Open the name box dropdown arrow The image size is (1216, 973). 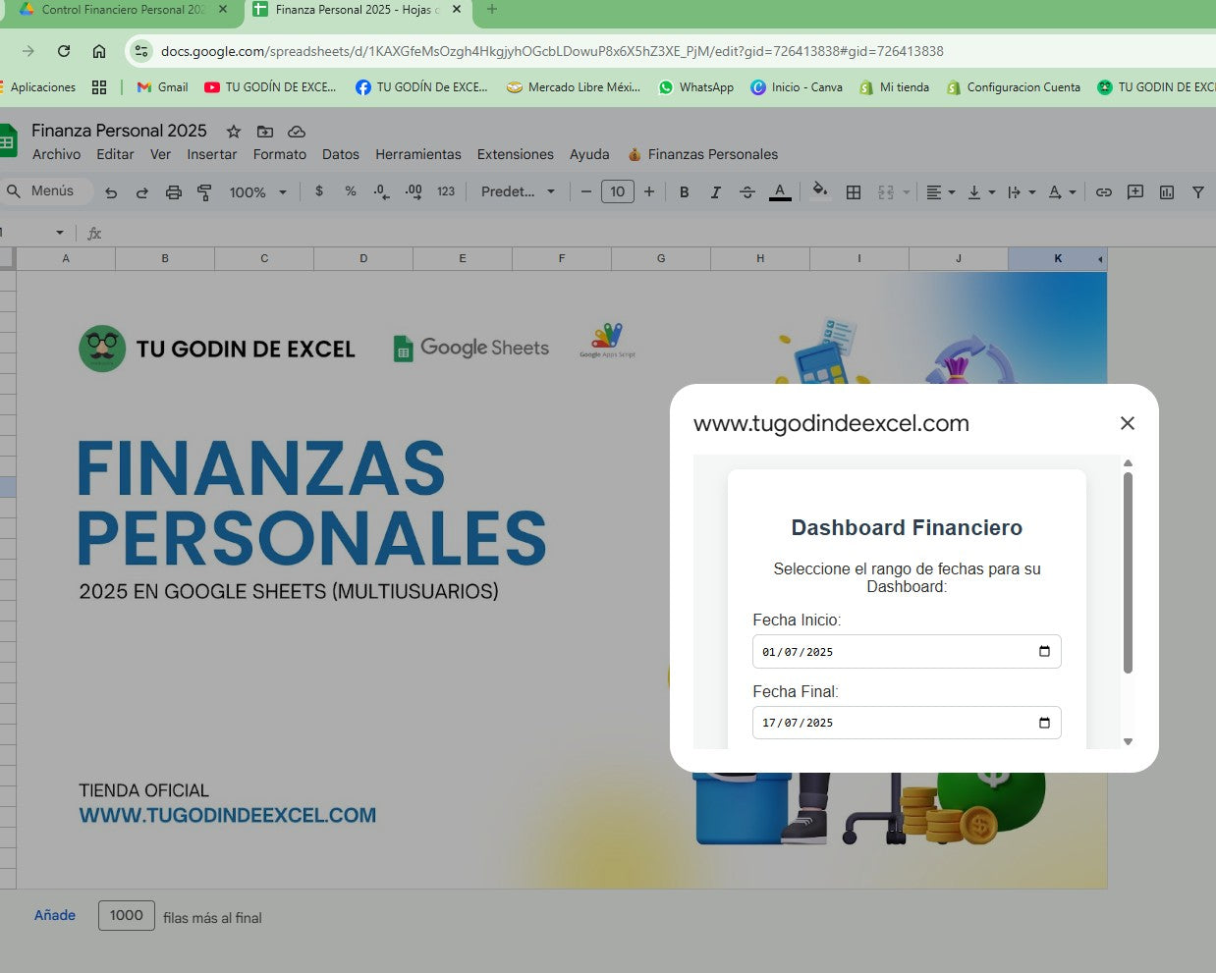pyautogui.click(x=60, y=233)
